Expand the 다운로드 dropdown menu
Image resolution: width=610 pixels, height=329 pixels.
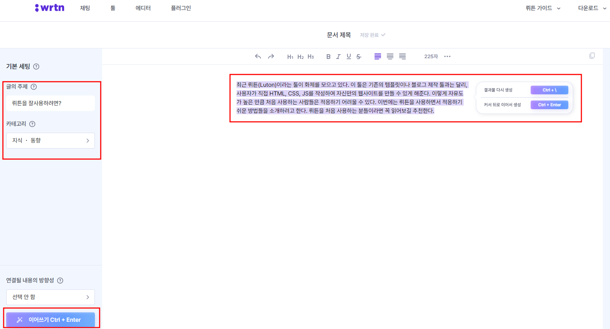[x=591, y=8]
